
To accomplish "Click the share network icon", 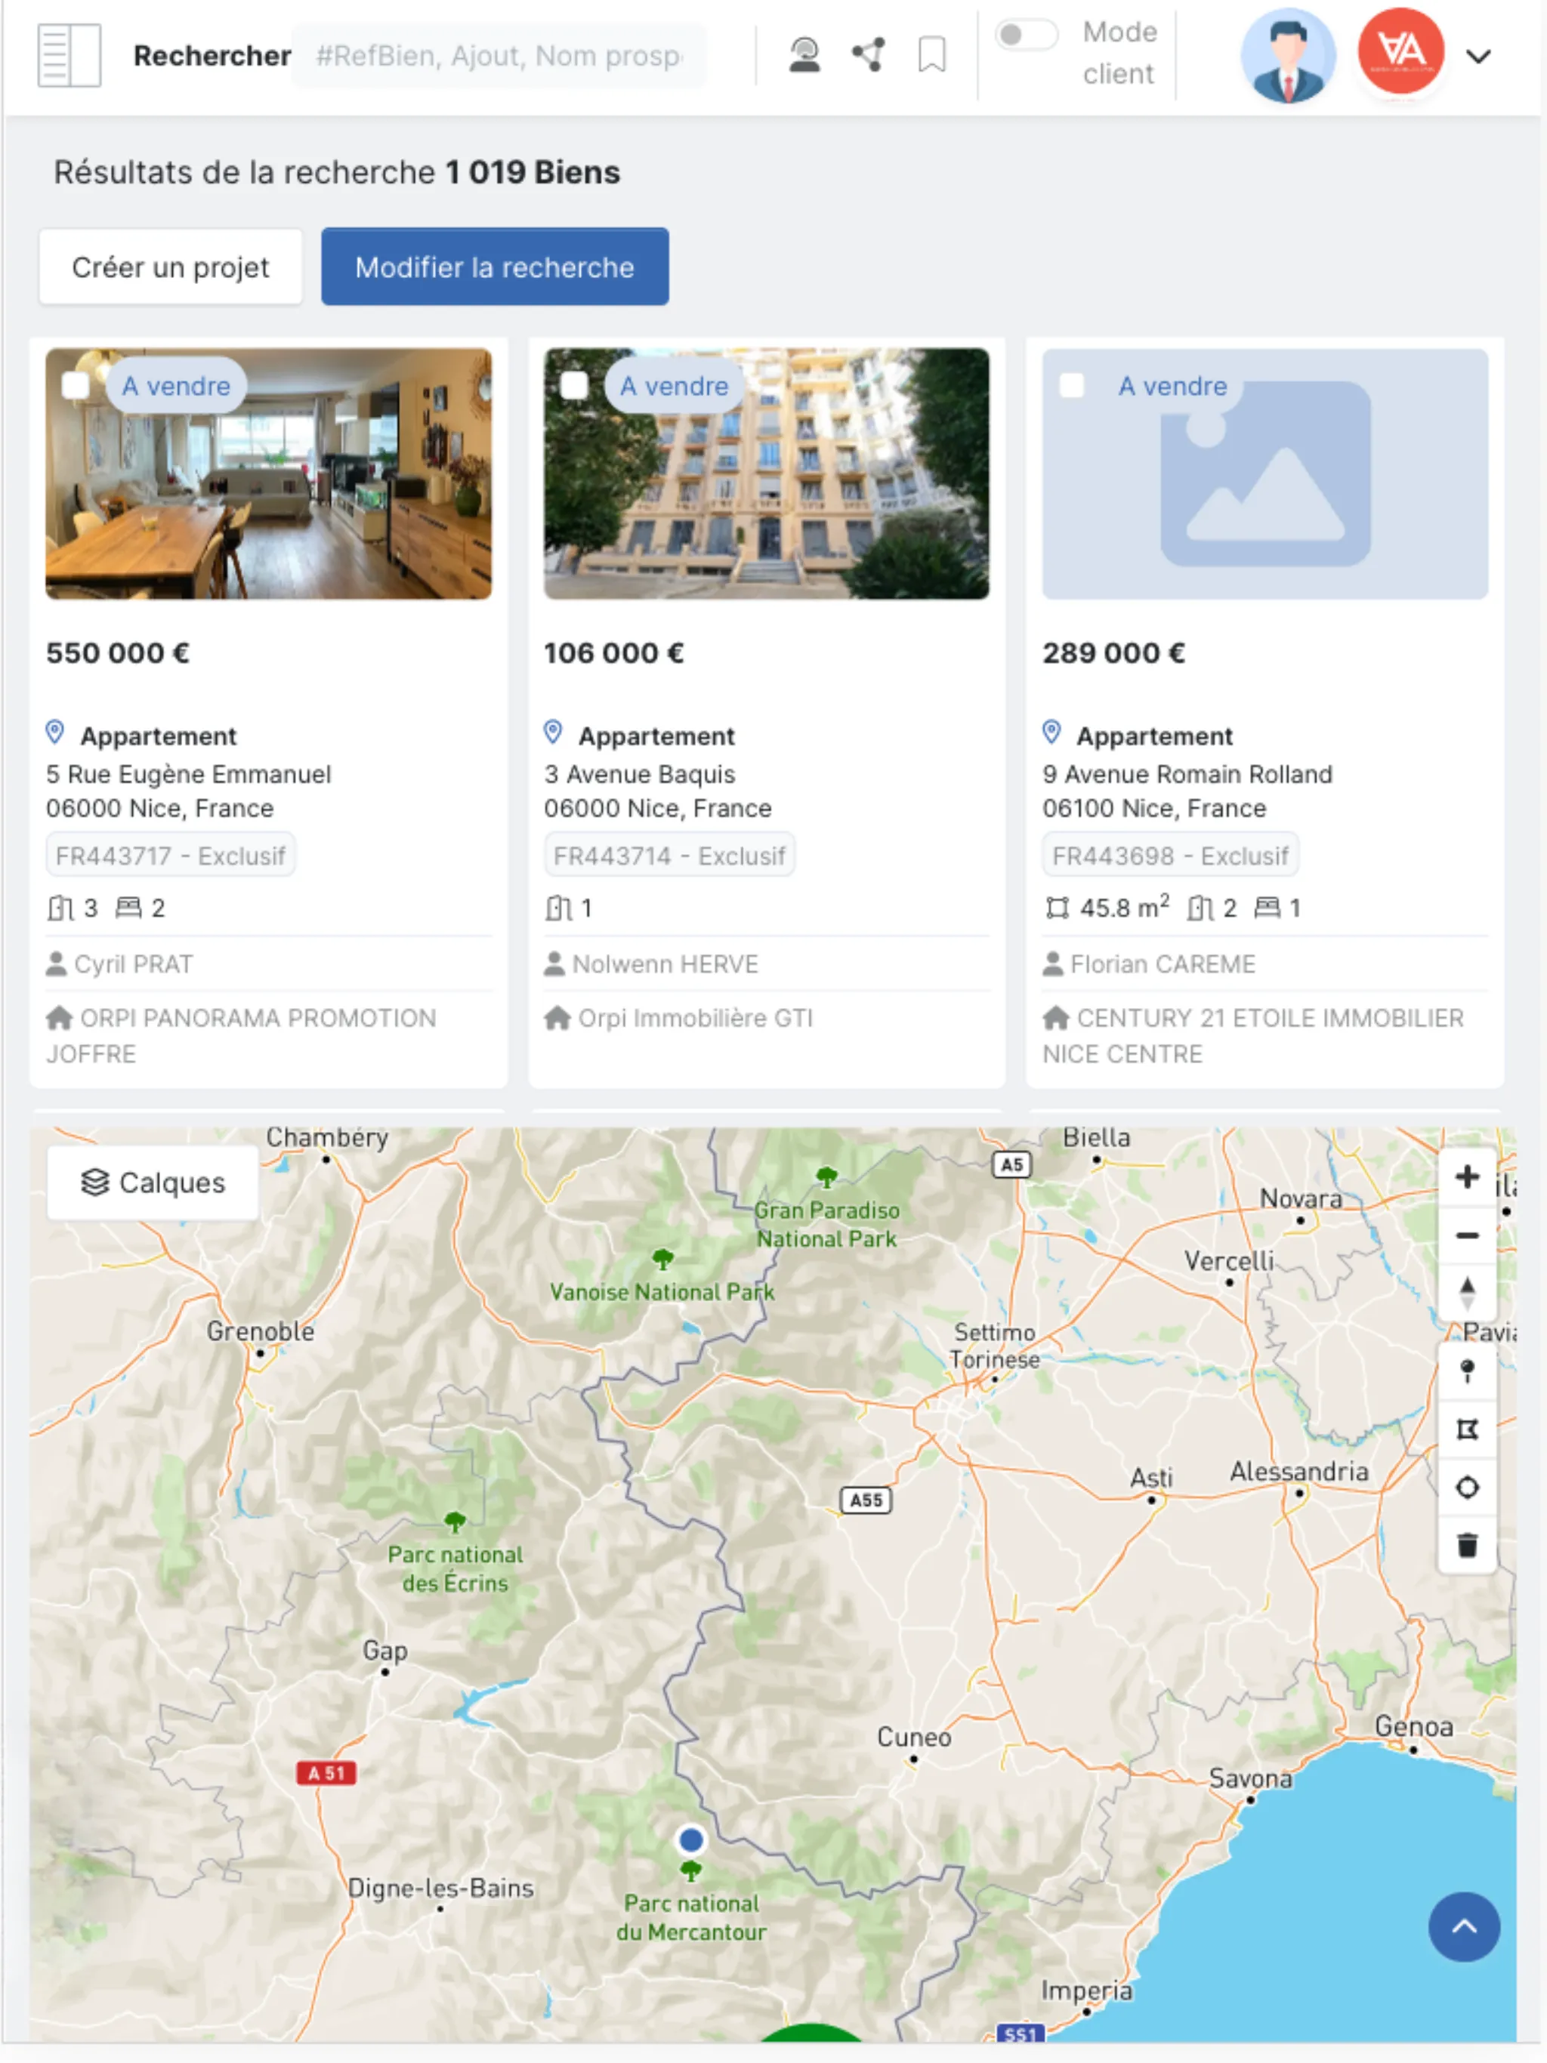I will point(869,55).
